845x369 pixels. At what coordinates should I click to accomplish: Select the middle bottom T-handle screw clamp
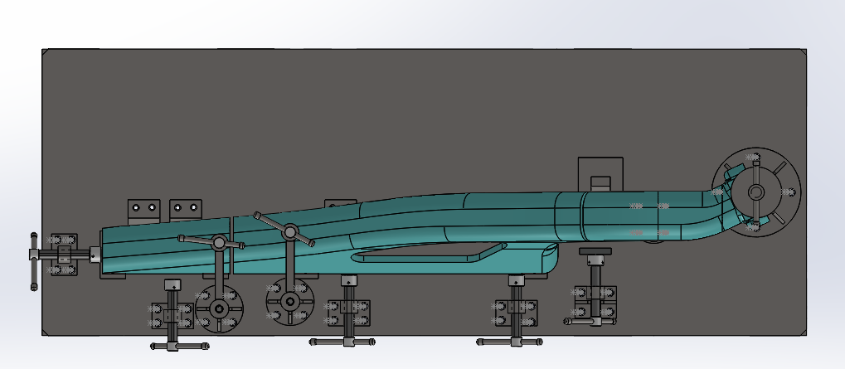pyautogui.click(x=342, y=342)
